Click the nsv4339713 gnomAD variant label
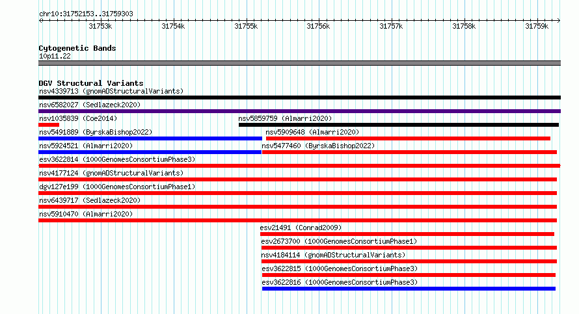Image resolution: width=579 pixels, height=314 pixels. (111, 91)
